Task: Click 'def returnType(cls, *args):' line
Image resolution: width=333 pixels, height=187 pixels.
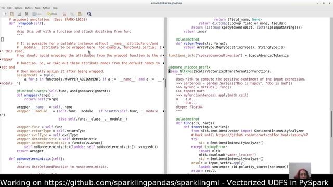Action: (x=201, y=43)
